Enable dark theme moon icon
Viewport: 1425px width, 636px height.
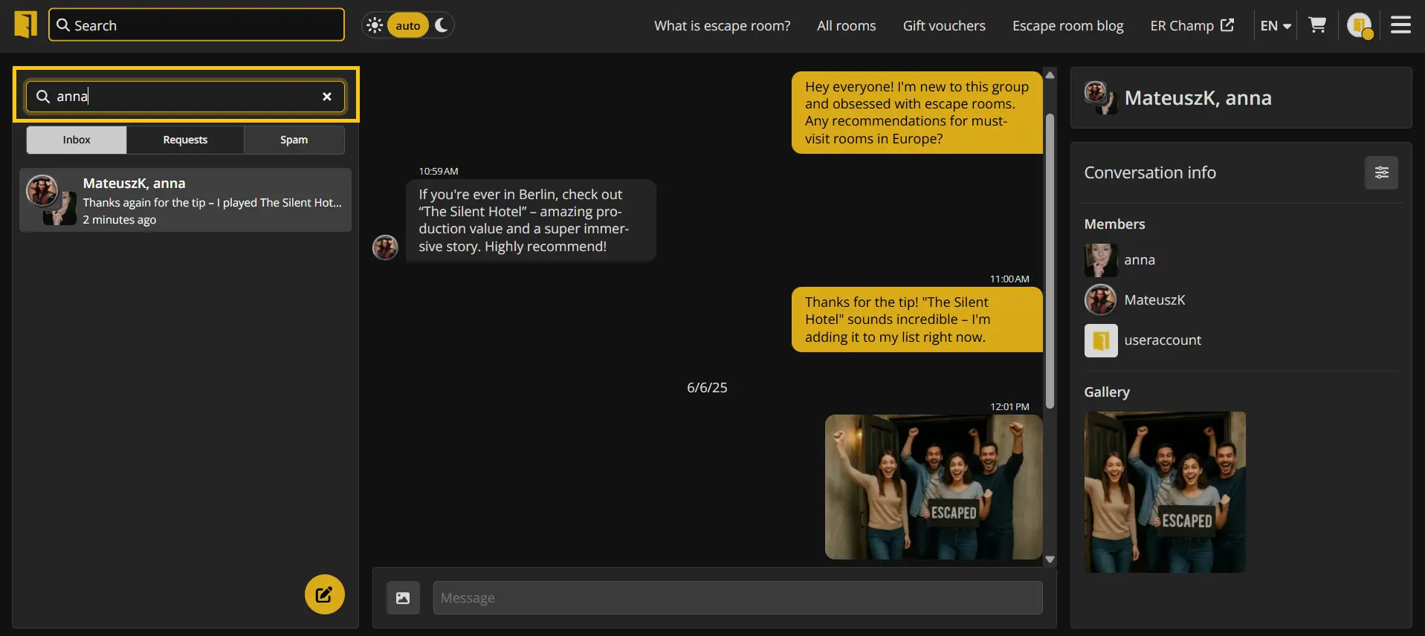(x=442, y=25)
